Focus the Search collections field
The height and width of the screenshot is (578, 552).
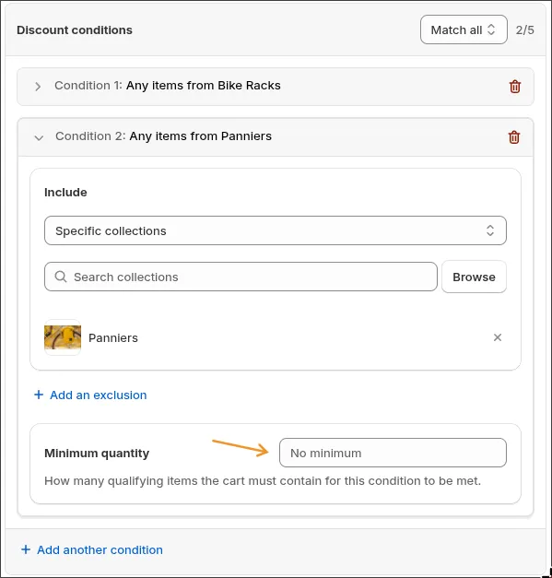(x=241, y=277)
